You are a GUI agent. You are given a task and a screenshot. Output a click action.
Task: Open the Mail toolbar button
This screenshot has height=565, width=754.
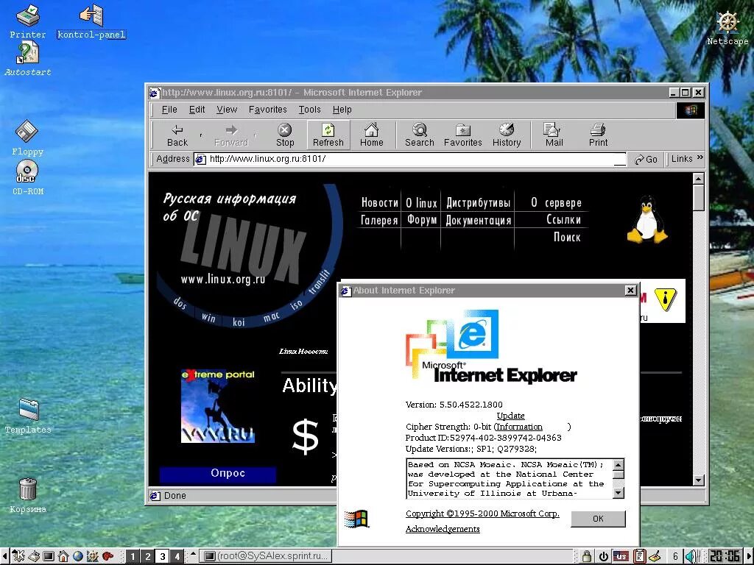(x=554, y=135)
